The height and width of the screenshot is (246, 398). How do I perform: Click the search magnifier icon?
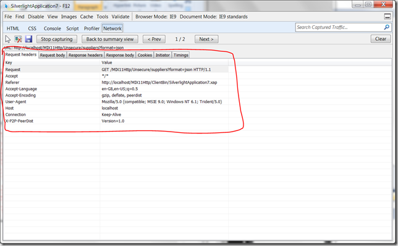click(x=387, y=27)
